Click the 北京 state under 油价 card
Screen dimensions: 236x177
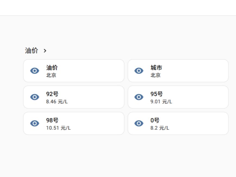(x=51, y=75)
